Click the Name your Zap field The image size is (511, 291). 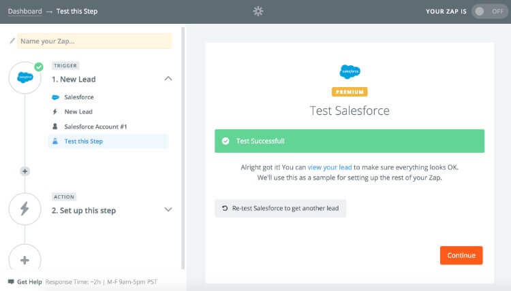tap(95, 41)
